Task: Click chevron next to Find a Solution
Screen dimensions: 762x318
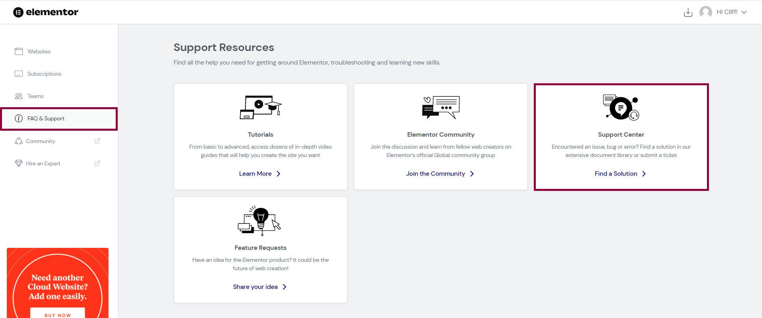Action: coord(644,174)
